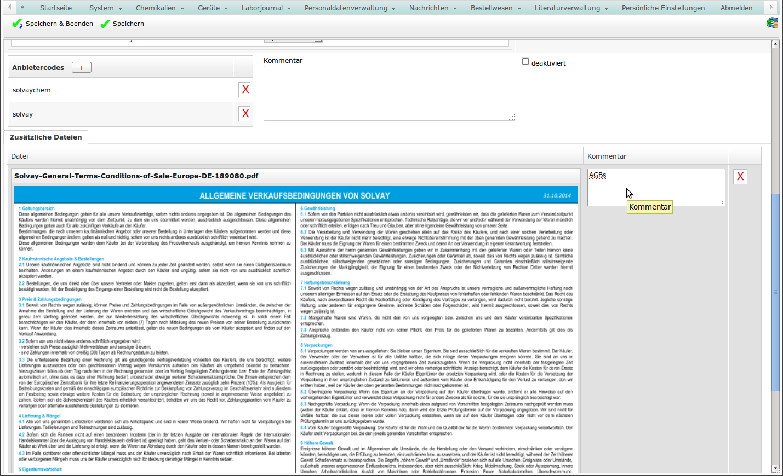783x476 pixels.
Task: Click the vertical scrollbar thumb
Action: coord(775,292)
